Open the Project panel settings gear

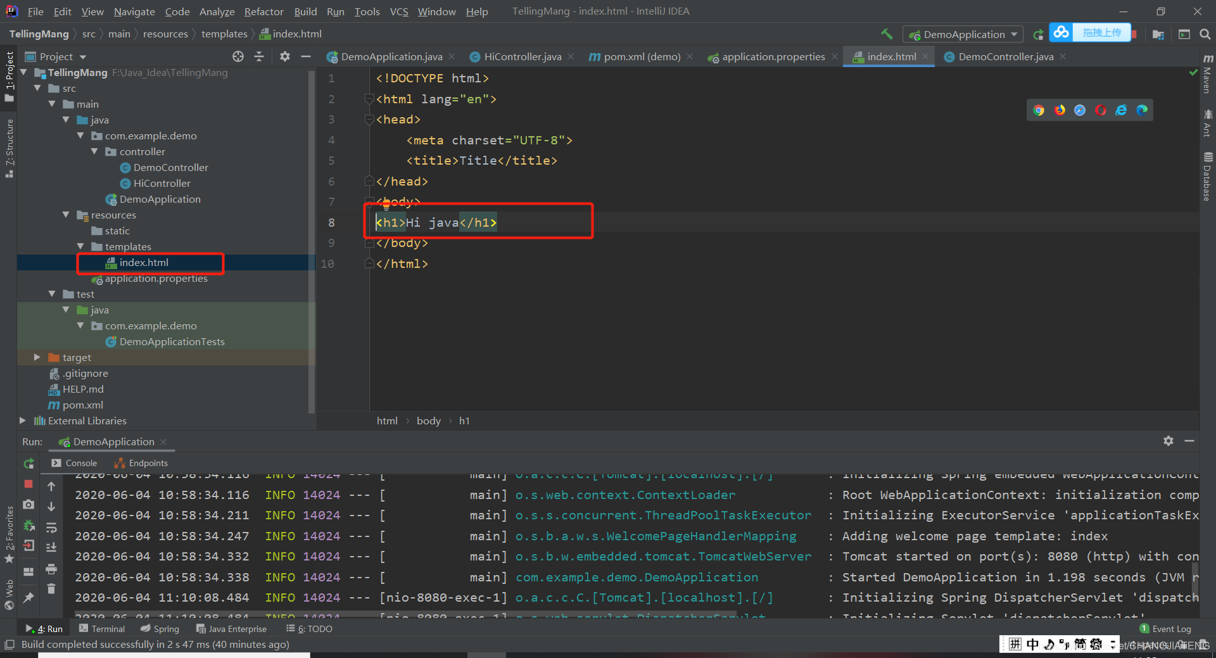pyautogui.click(x=285, y=56)
